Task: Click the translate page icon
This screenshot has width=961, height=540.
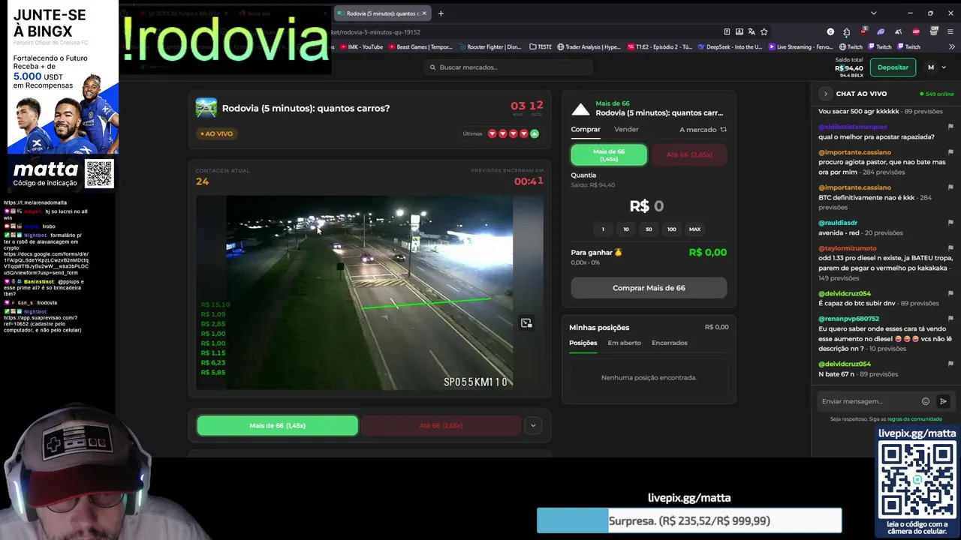Action: 752,31
